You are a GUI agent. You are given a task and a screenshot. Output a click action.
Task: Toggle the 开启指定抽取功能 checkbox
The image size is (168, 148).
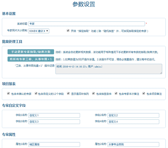tap(68, 30)
